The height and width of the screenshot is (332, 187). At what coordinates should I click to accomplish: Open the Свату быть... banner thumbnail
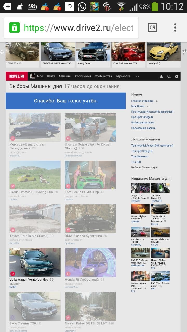[x=93, y=52]
